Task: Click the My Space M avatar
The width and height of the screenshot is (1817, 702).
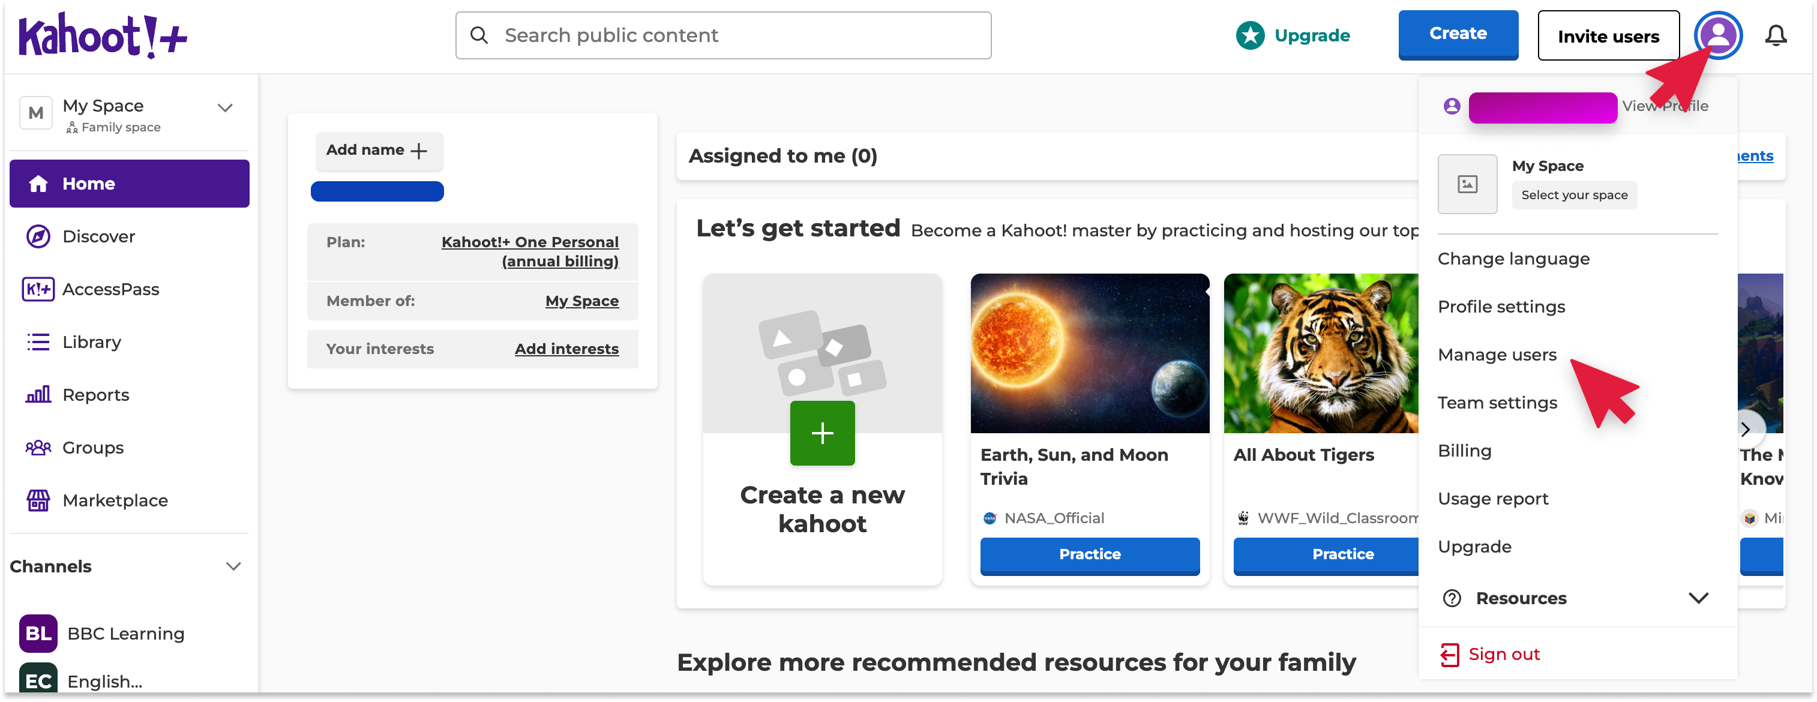Action: [36, 113]
